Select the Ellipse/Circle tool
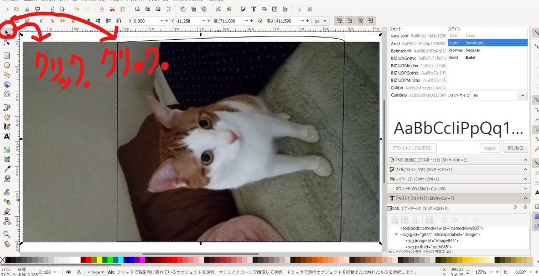This screenshot has height=276, width=539. click(x=7, y=65)
